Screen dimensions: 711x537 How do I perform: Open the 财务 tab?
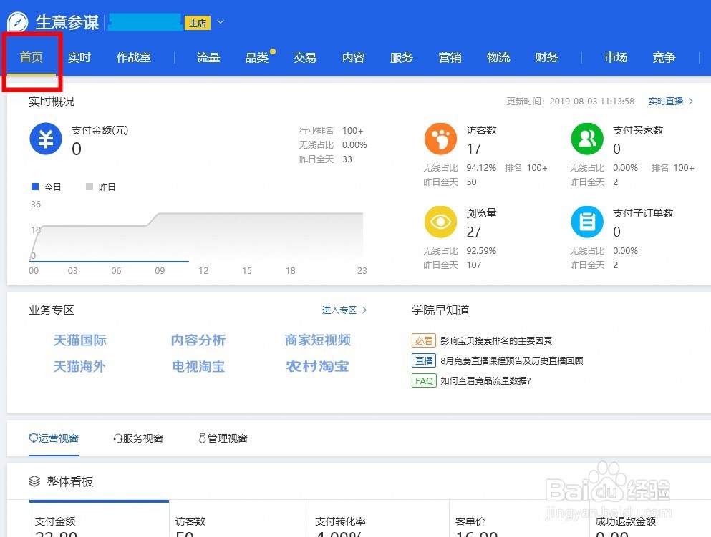click(546, 57)
